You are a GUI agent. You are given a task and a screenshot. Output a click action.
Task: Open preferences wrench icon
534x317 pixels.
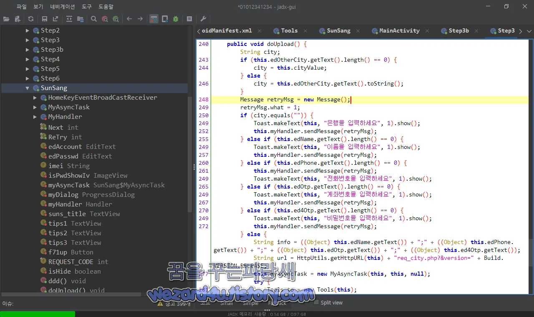pos(203,19)
